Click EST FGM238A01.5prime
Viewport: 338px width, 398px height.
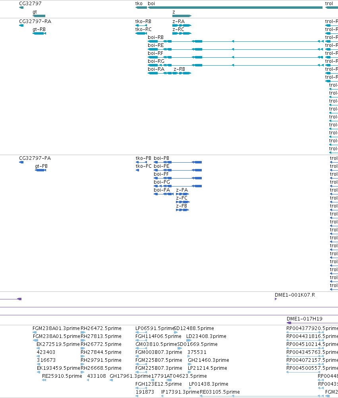(x=35, y=340)
